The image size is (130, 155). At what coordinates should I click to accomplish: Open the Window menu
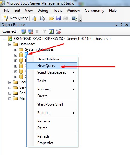pos(73,11)
